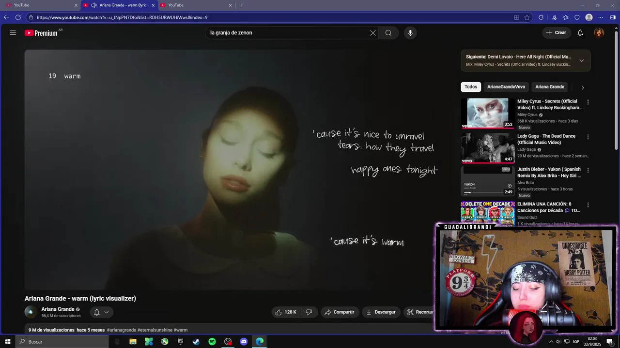Image resolution: width=620 pixels, height=348 pixels.
Task: Submit search with the magnifier button
Action: 388,33
